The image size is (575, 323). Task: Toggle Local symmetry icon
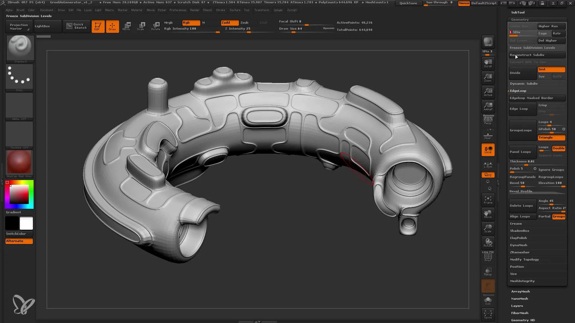coord(488,150)
